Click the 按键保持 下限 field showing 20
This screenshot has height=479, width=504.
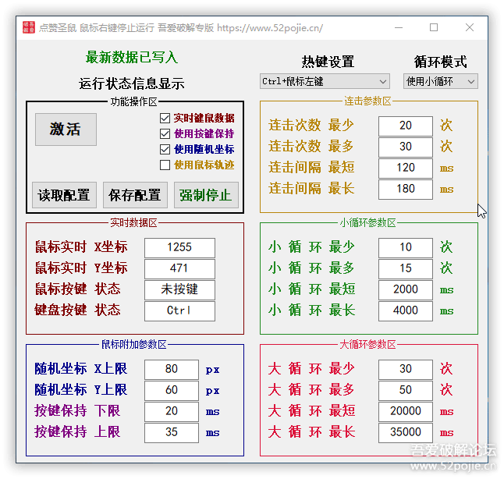[172, 411]
